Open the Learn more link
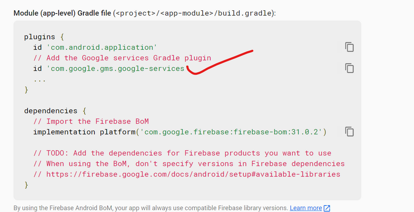 306,208
